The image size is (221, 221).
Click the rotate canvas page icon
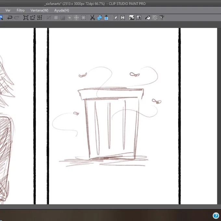pyautogui.click(x=116, y=18)
